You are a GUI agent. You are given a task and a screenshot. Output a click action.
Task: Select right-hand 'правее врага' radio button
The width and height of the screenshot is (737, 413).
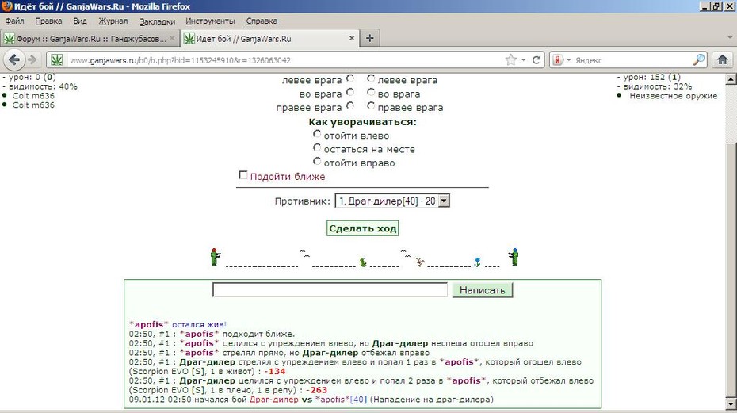point(371,106)
